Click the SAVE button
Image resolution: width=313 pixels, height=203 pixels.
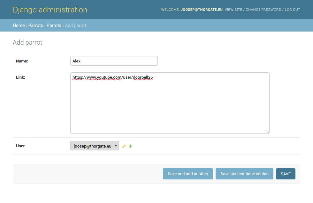(286, 174)
